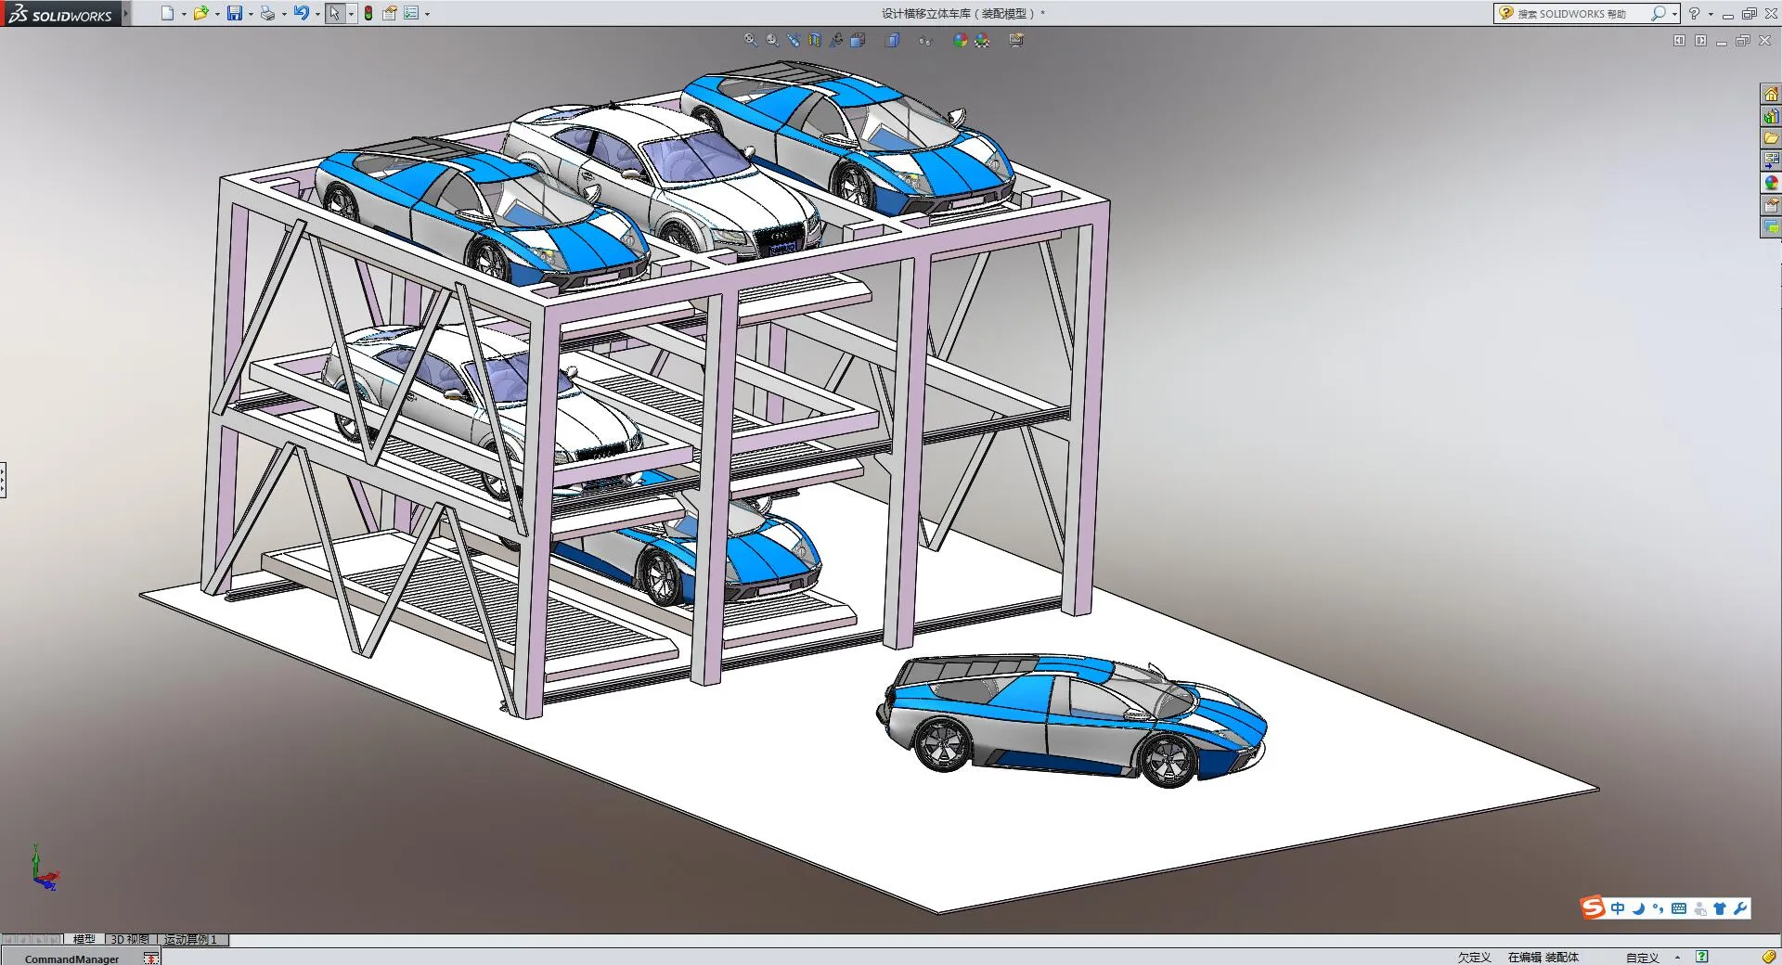The image size is (1782, 965).
Task: Click the 自定义 units status button
Action: [1642, 958]
